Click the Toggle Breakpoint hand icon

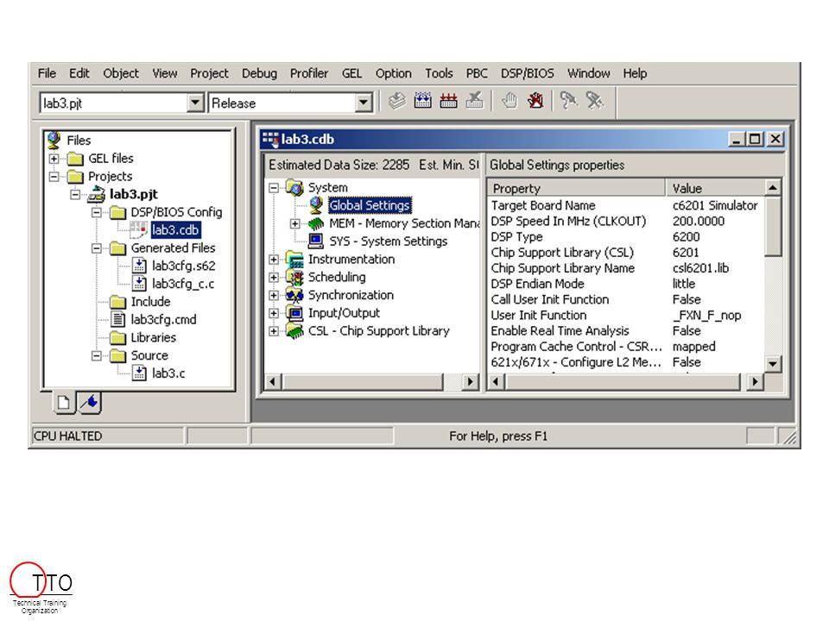tap(509, 101)
